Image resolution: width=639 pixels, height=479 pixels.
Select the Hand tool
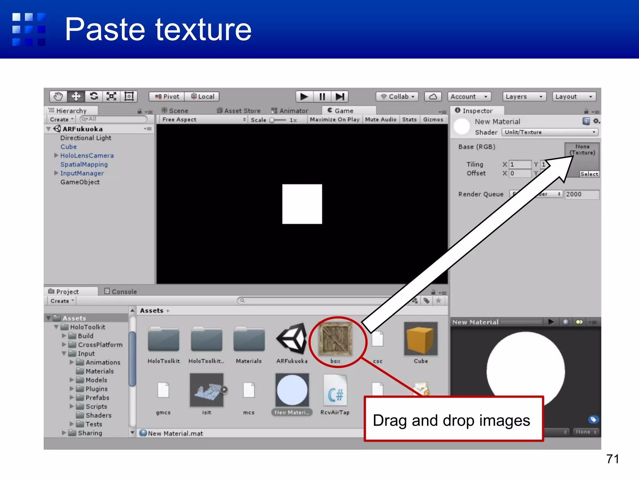tap(58, 96)
